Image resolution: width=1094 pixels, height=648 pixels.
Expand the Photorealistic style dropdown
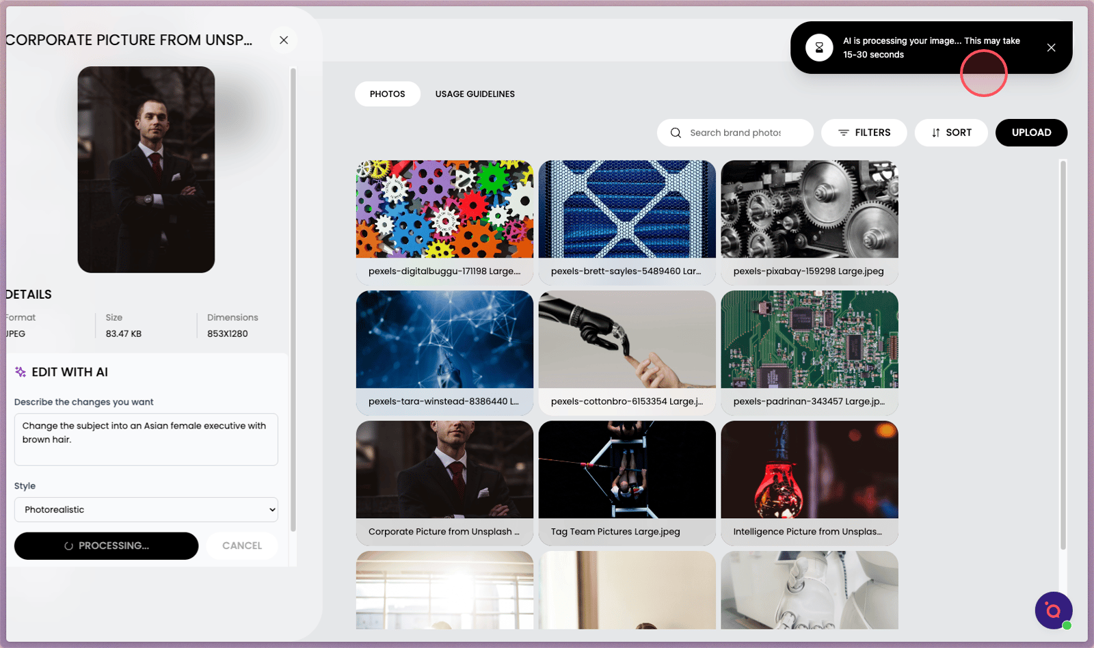(146, 510)
